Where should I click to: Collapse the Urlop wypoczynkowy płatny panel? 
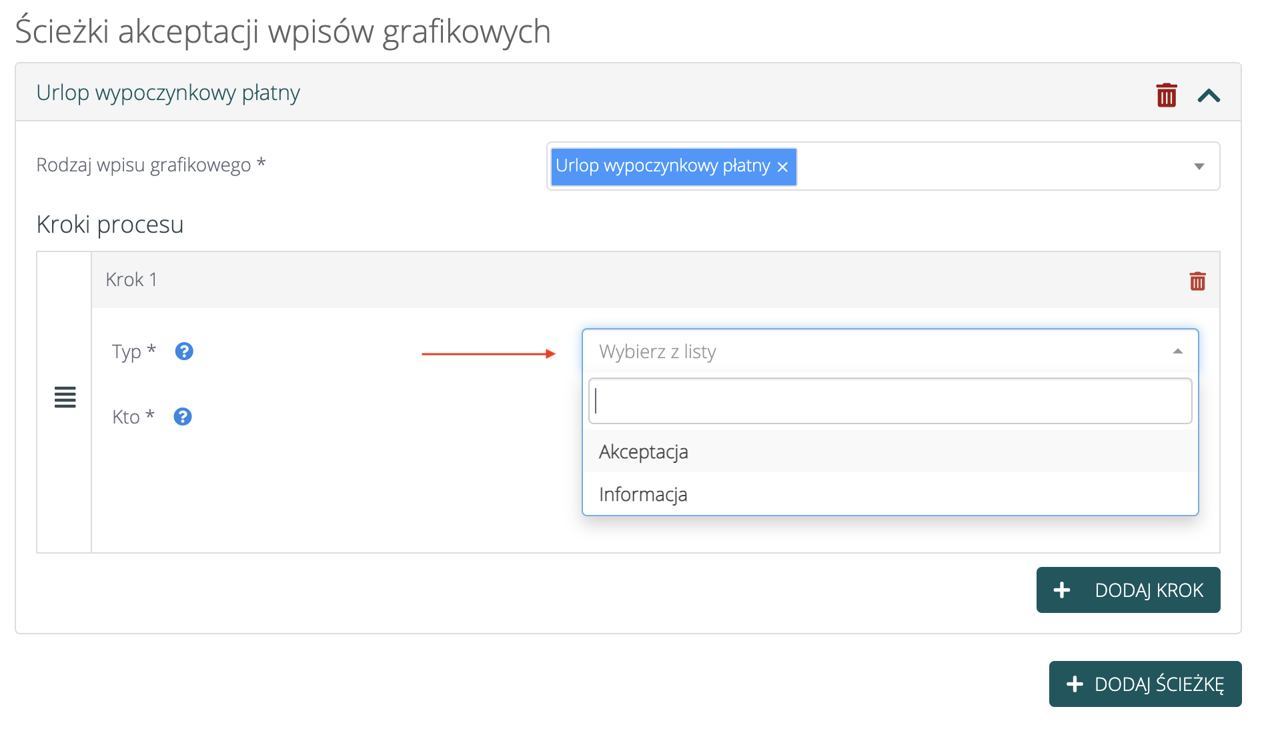[x=1208, y=95]
